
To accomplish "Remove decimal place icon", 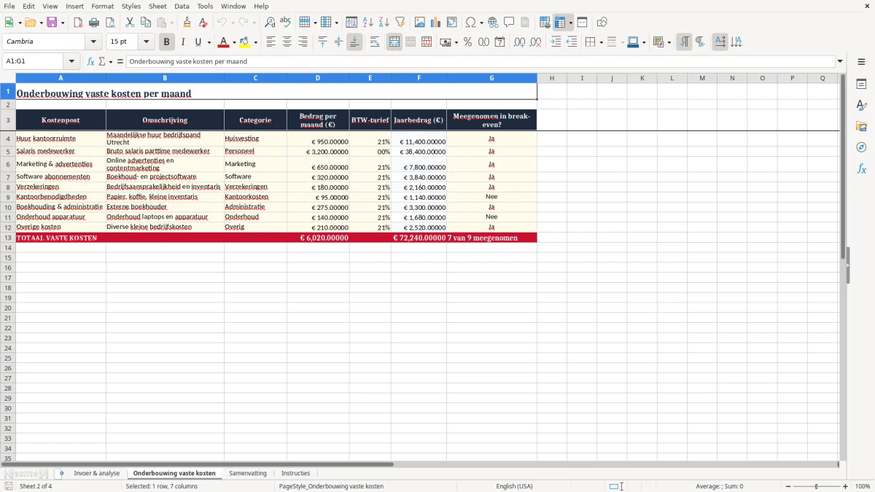I will coord(535,42).
